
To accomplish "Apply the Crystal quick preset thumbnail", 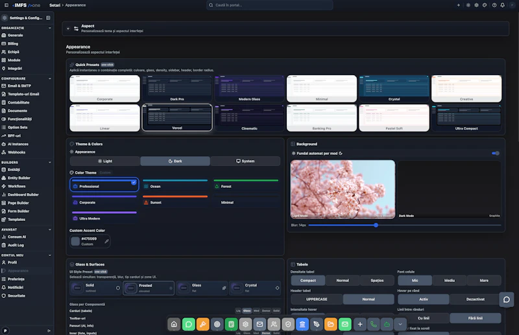I will click(394, 89).
